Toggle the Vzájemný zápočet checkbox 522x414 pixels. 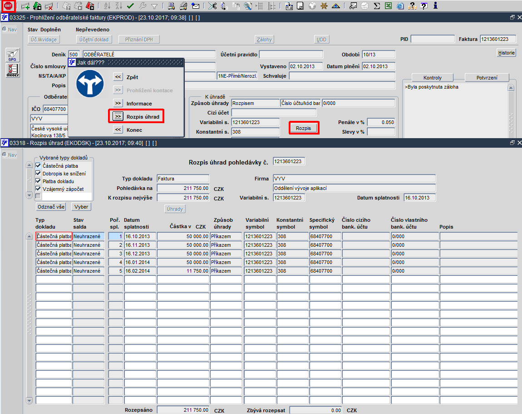click(x=38, y=188)
